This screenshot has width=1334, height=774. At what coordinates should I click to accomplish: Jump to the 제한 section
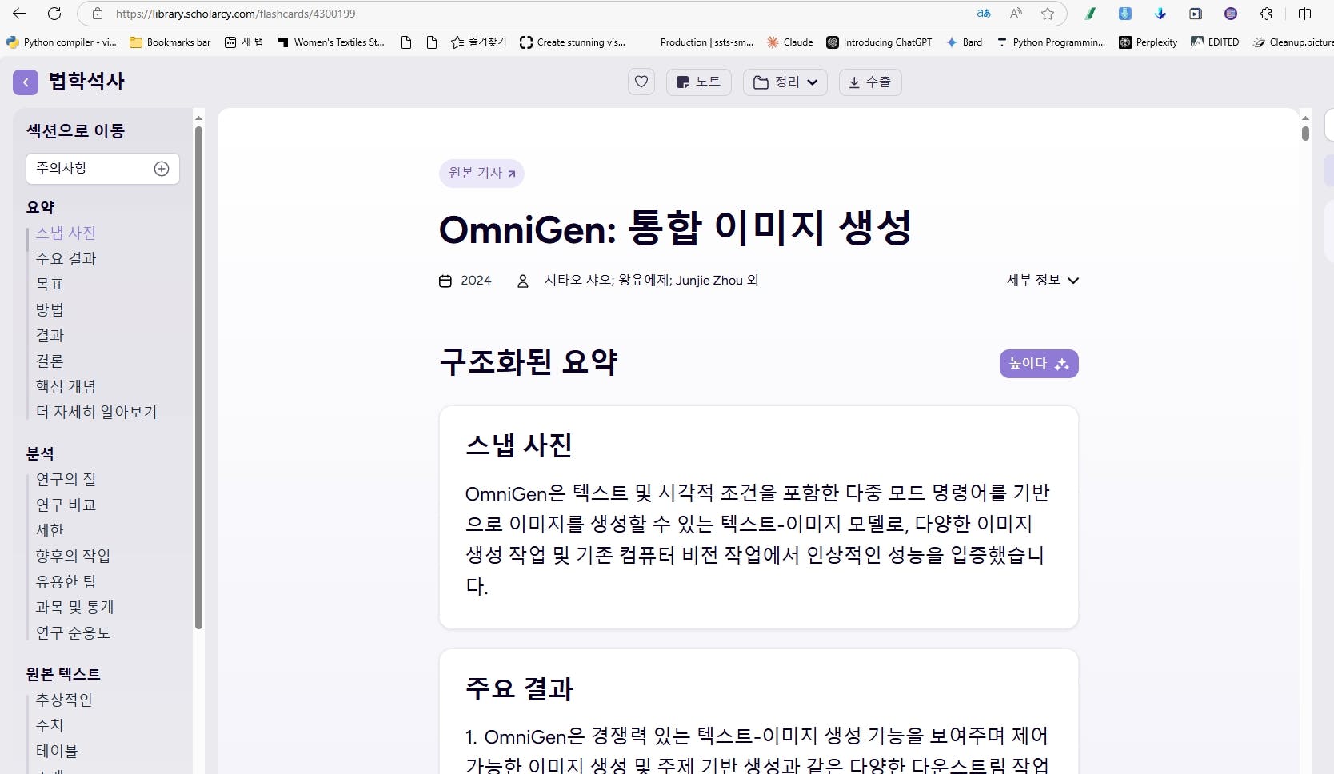pos(50,530)
